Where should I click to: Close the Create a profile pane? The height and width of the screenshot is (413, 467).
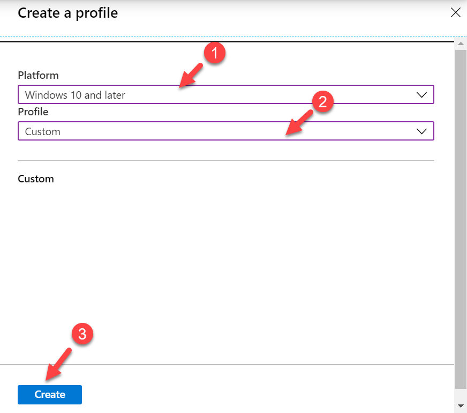(455, 12)
